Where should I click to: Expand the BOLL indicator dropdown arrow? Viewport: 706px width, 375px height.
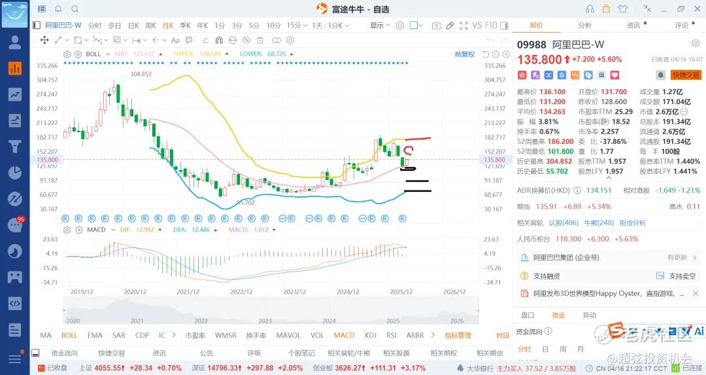click(x=107, y=54)
